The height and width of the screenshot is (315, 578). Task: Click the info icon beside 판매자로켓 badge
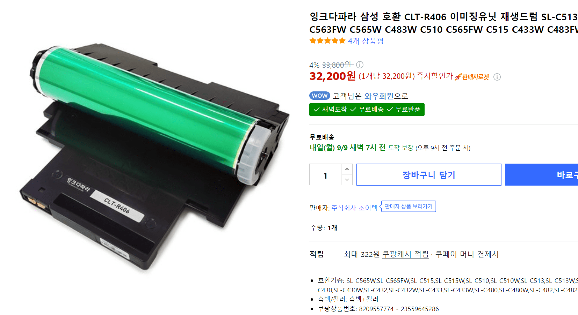click(x=497, y=77)
